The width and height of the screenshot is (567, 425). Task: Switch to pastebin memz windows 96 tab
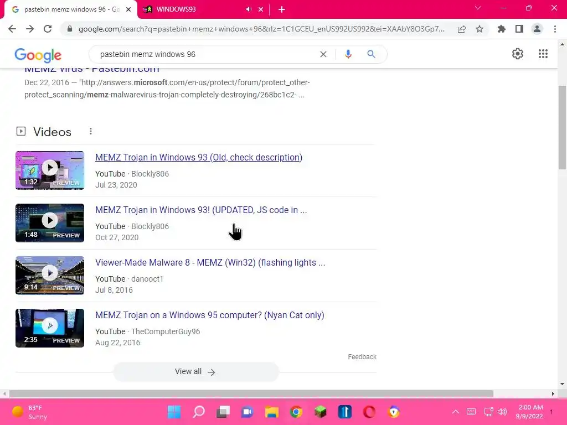pos(71,9)
